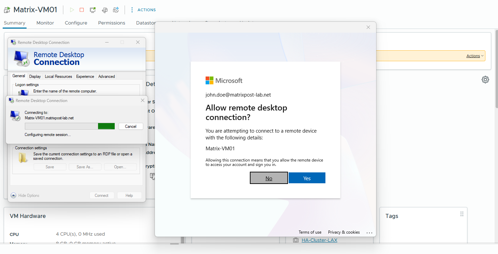Image resolution: width=498 pixels, height=254 pixels.
Task: Open the HA-Cluster-LAX link
Action: 319,240
